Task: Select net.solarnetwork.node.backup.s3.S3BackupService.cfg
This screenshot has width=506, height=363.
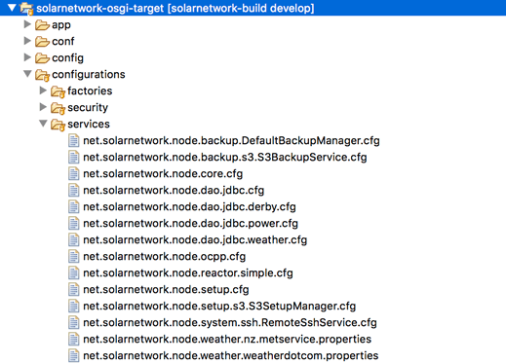Action: coord(225,158)
